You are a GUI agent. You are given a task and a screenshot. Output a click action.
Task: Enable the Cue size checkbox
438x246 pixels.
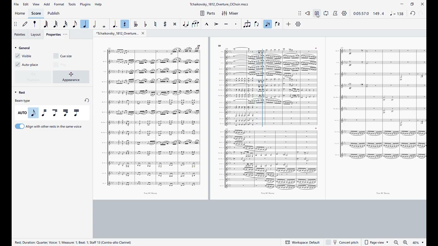pyautogui.click(x=56, y=56)
